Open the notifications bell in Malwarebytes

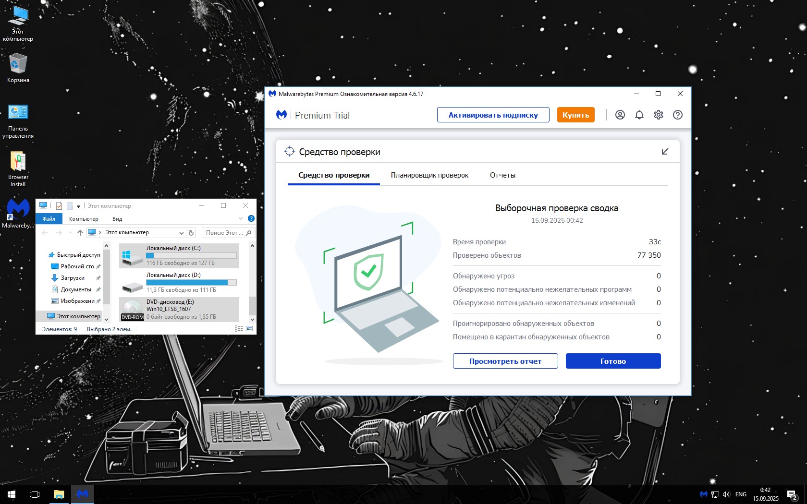[x=639, y=115]
